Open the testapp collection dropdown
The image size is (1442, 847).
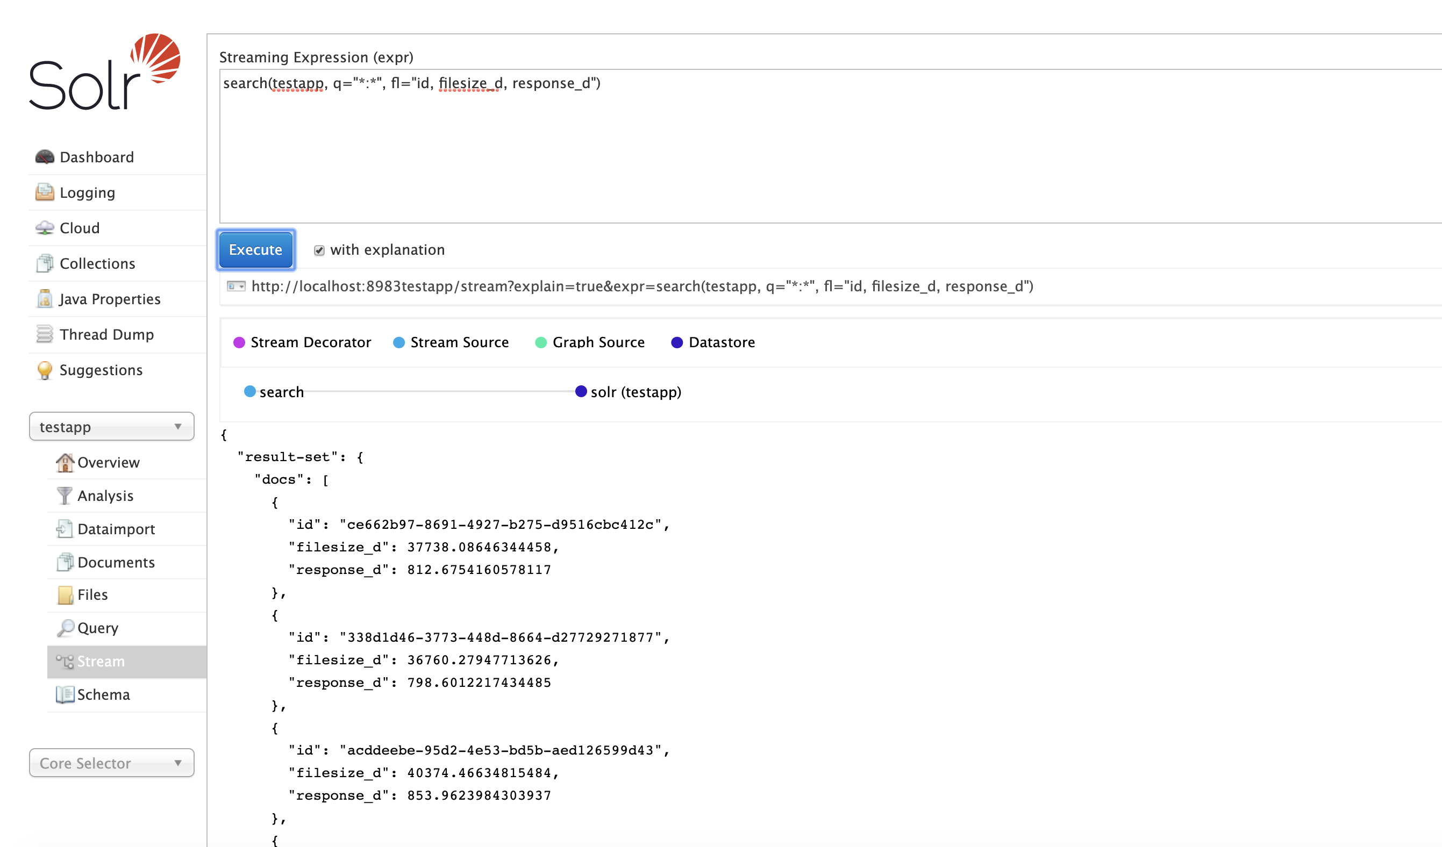tap(112, 427)
